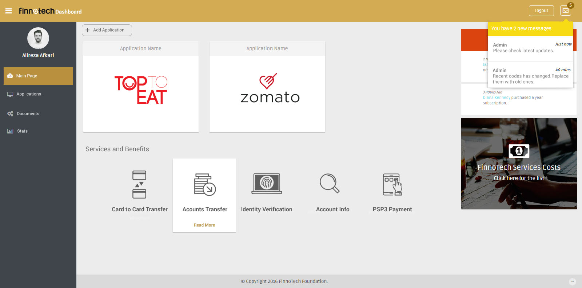Open Admin message about recent codes changed

(x=530, y=75)
